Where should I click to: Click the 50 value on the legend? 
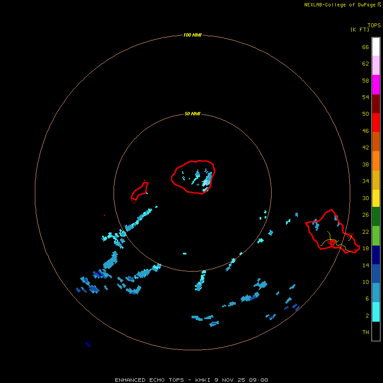366,114
